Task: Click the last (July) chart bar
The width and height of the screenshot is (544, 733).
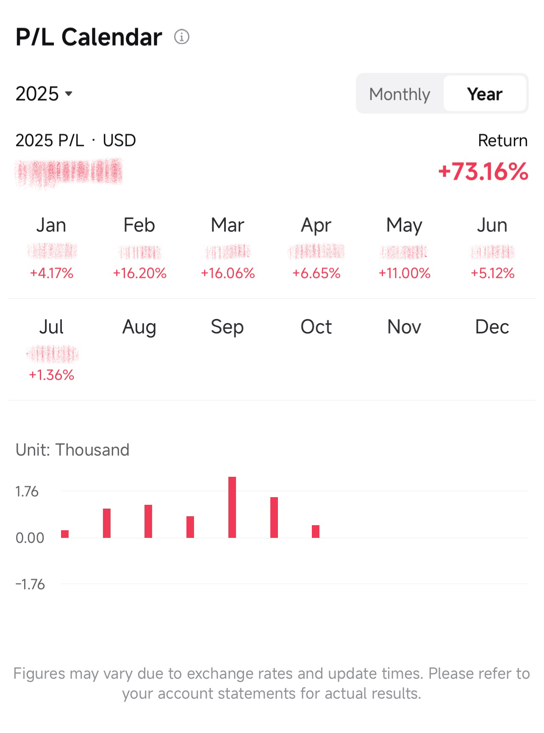Action: (316, 532)
